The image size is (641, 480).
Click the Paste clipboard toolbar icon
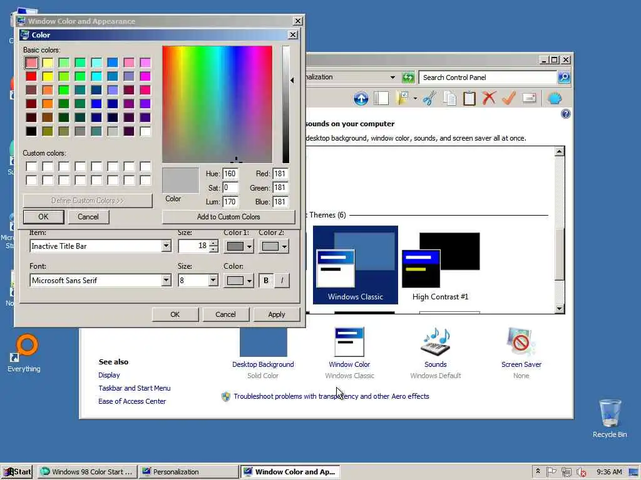(469, 98)
